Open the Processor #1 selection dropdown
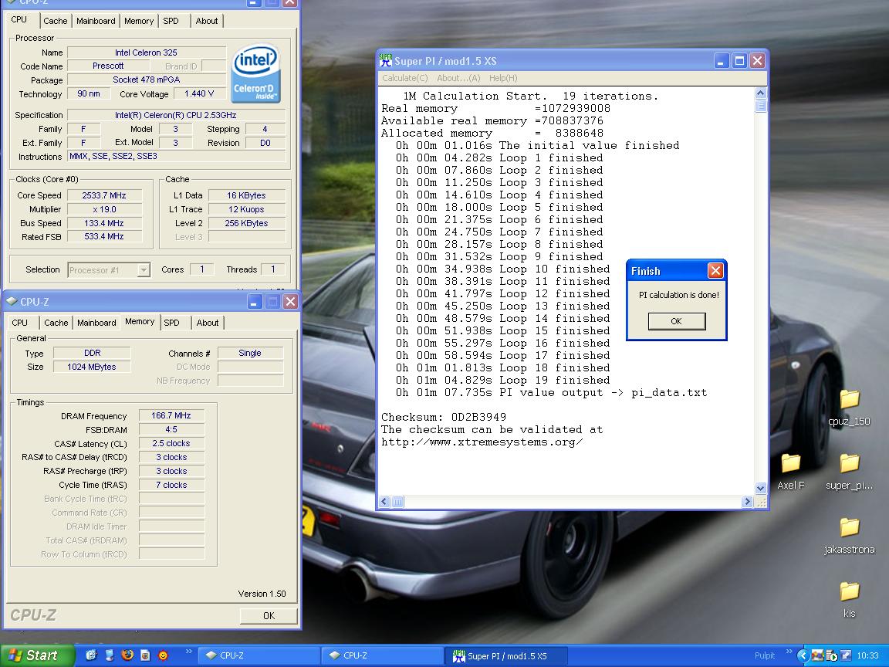889x667 pixels. click(x=144, y=270)
